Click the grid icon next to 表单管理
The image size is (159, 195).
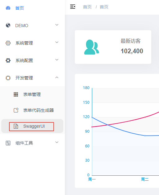tap(16, 94)
